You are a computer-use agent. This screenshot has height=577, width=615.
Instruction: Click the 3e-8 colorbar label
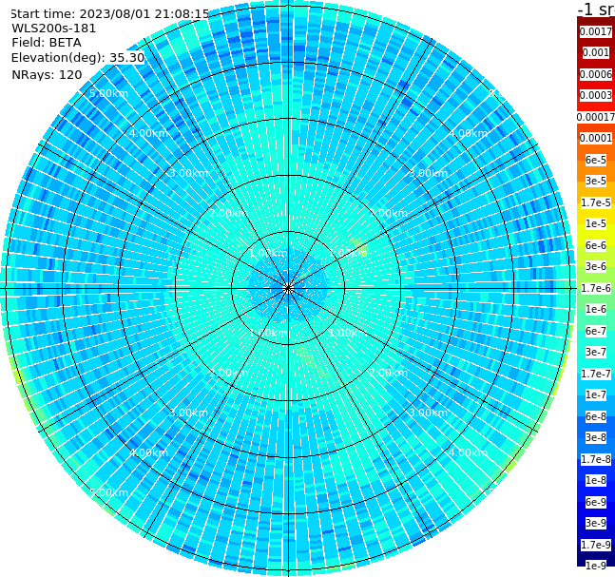coord(596,437)
